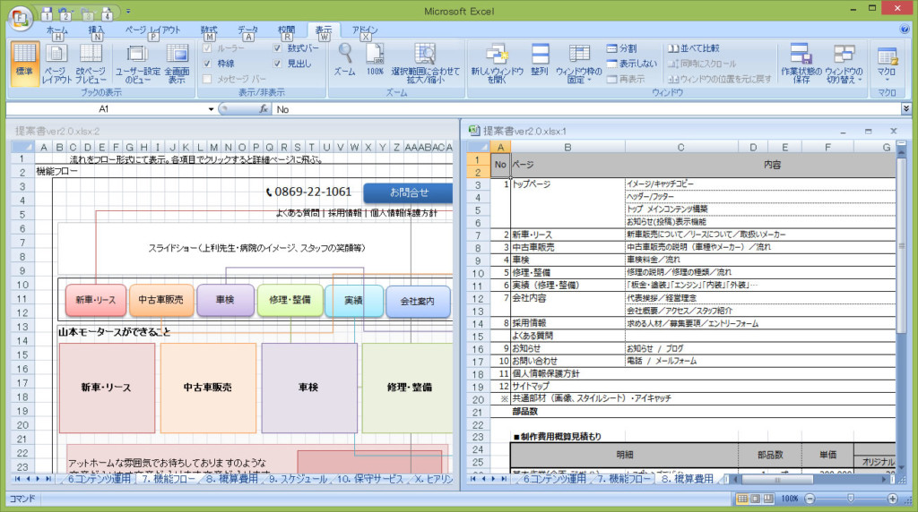
Task: Open the ホーム tab
Action: click(56, 30)
